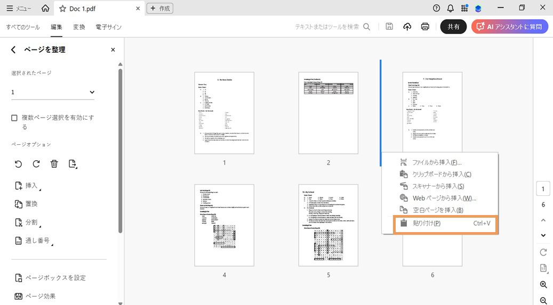Click the current page number 1 box
The width and height of the screenshot is (553, 305).
543,189
